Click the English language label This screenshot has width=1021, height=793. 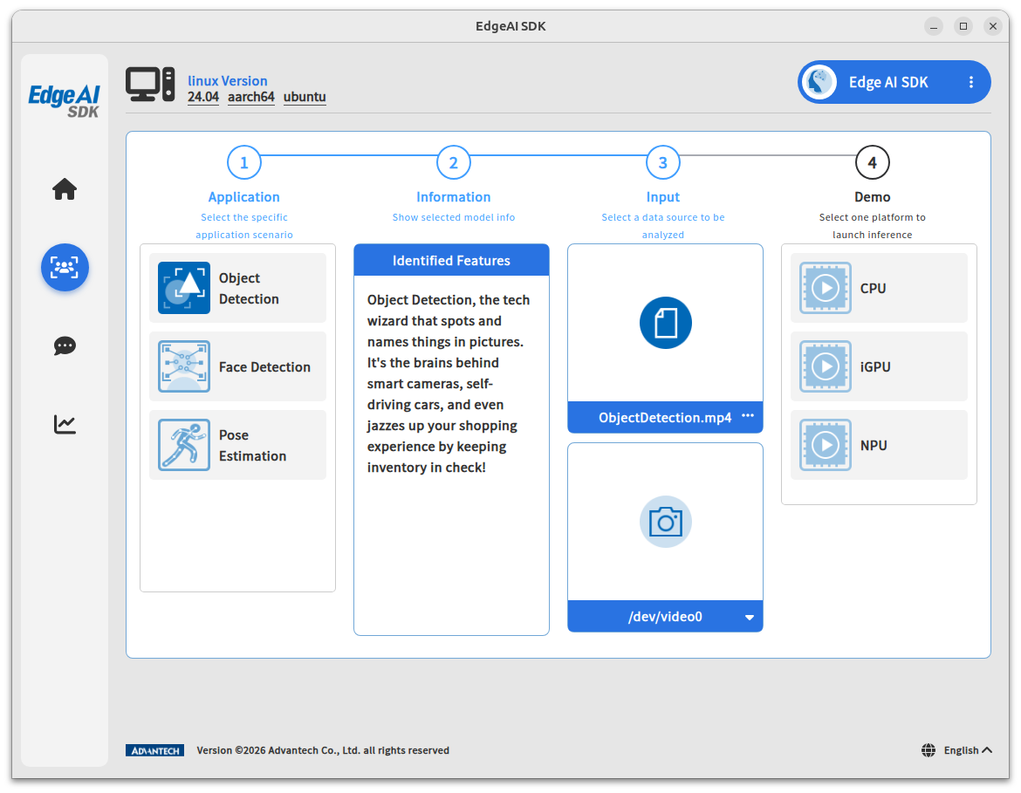point(961,750)
